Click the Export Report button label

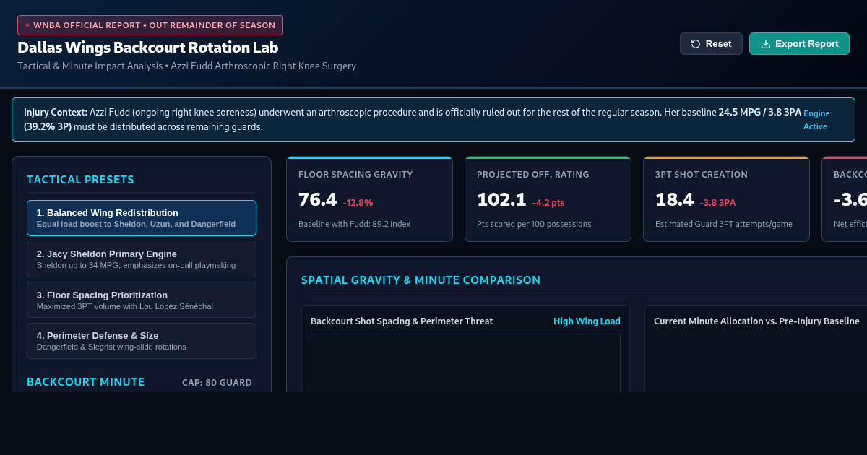point(807,44)
